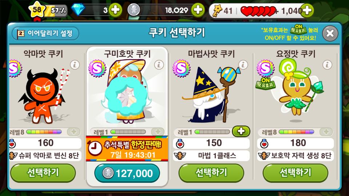Select 마법사맛 쿠키 with 선택하기
This screenshot has width=349, height=196.
pyautogui.click(x=211, y=173)
